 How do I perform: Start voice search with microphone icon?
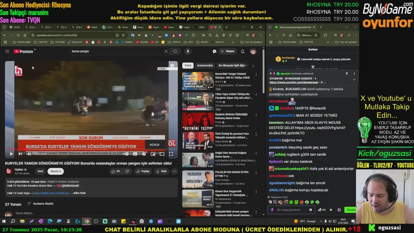coord(188,51)
